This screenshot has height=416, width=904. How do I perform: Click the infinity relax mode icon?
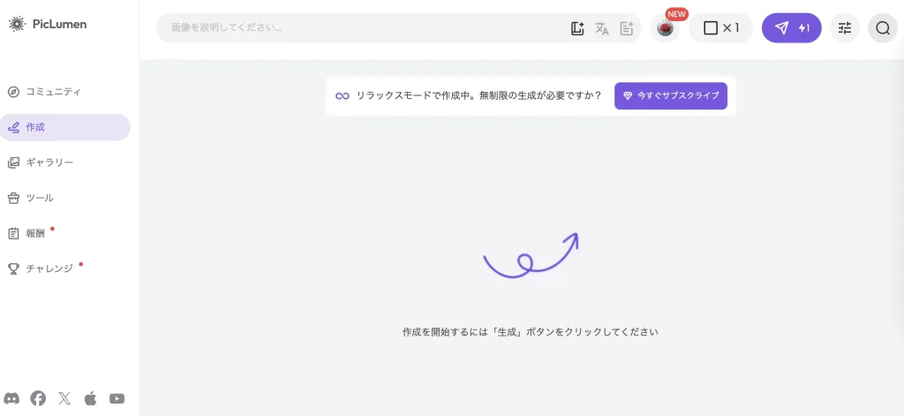click(x=343, y=95)
